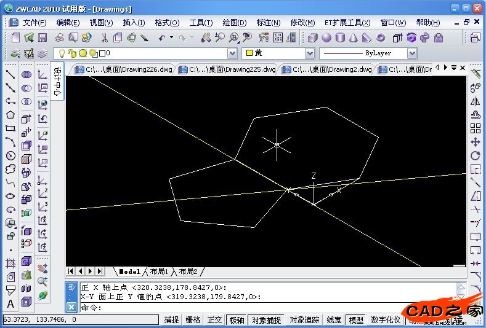
Task: Select the Circle drawing tool
Action: 10,155
